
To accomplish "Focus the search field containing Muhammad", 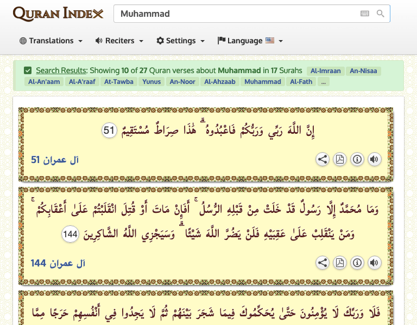I will (x=233, y=14).
